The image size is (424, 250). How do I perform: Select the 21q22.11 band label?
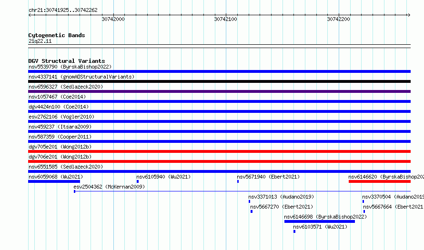(x=40, y=41)
